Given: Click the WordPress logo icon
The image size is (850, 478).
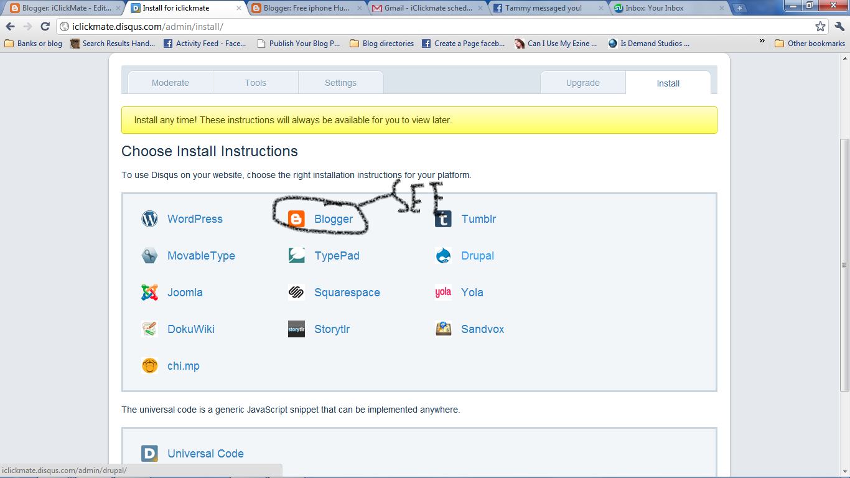Looking at the screenshot, I should [149, 219].
